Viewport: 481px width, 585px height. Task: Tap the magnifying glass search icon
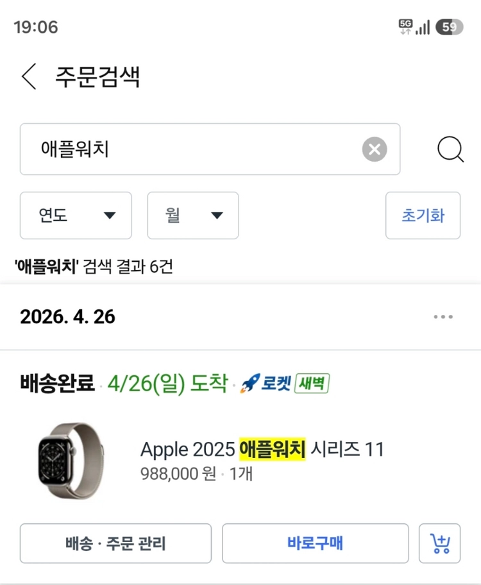[450, 149]
